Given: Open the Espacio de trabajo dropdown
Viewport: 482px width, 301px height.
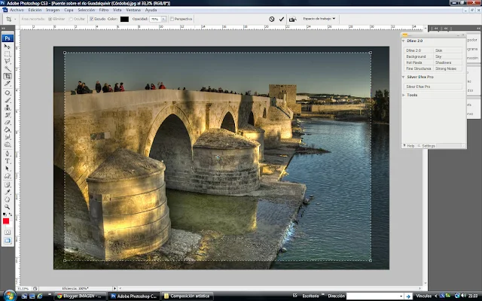Looking at the screenshot, I should 319,19.
